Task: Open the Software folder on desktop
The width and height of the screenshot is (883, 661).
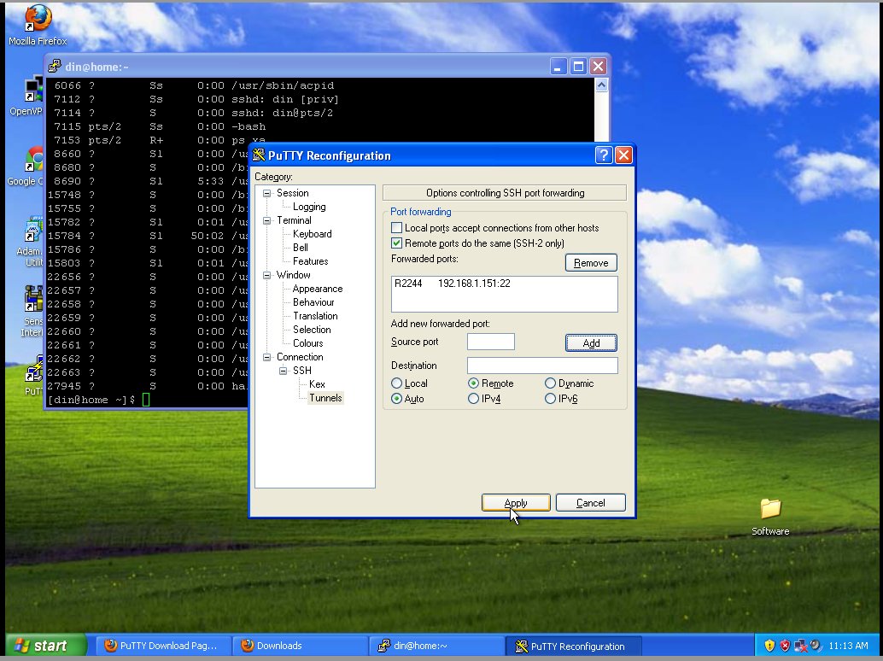Action: coord(770,509)
